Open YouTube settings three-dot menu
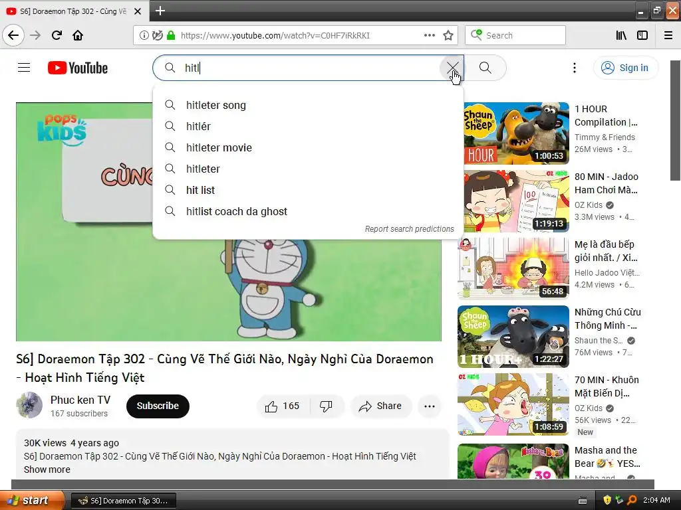The width and height of the screenshot is (681, 510). pyautogui.click(x=574, y=68)
